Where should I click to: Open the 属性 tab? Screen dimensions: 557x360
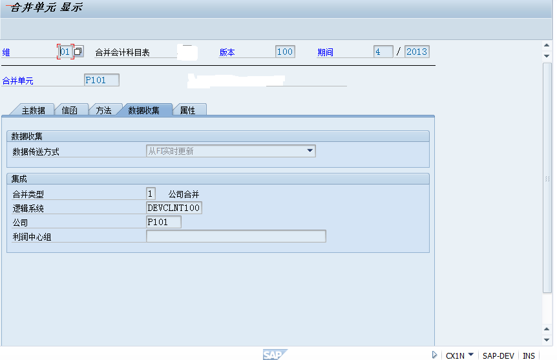click(187, 110)
